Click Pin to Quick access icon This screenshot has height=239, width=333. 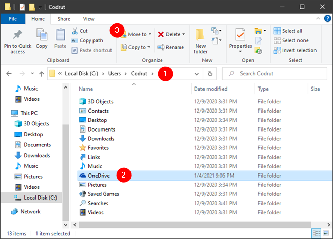[x=17, y=35]
